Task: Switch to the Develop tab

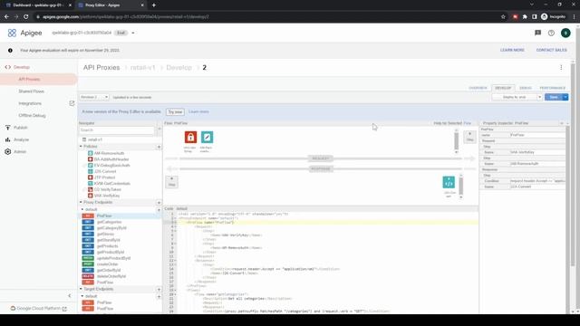Action: 503,88
